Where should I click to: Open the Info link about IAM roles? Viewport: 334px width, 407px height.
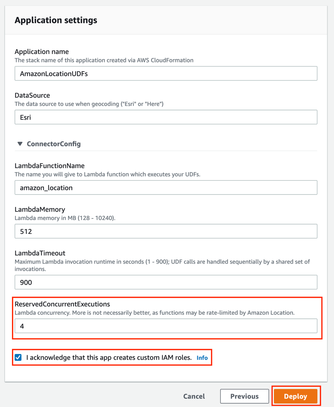pyautogui.click(x=202, y=357)
